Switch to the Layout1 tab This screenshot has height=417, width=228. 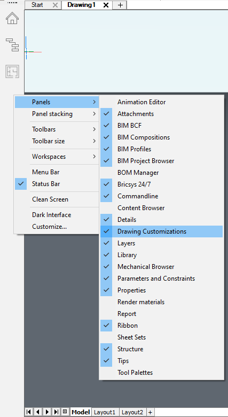pyautogui.click(x=106, y=412)
